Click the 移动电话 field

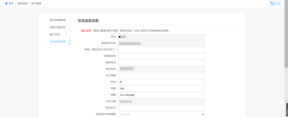(162, 69)
